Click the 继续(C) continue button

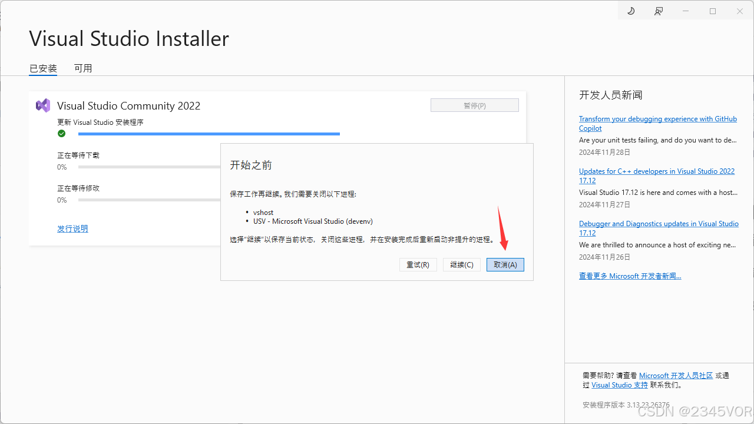coord(461,264)
